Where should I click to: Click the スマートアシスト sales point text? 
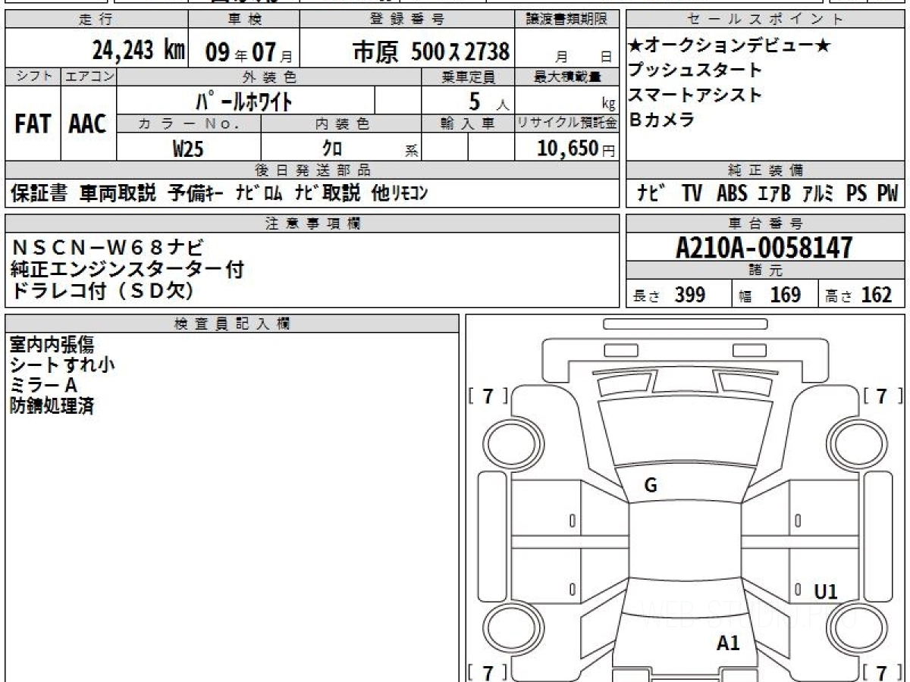tap(695, 95)
